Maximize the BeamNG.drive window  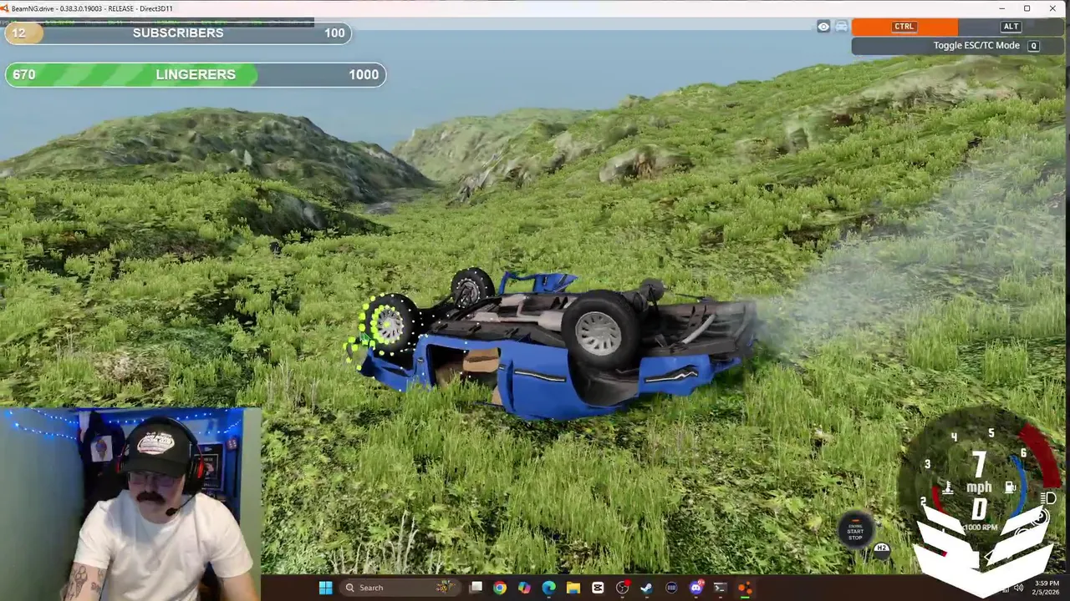[x=1027, y=8]
